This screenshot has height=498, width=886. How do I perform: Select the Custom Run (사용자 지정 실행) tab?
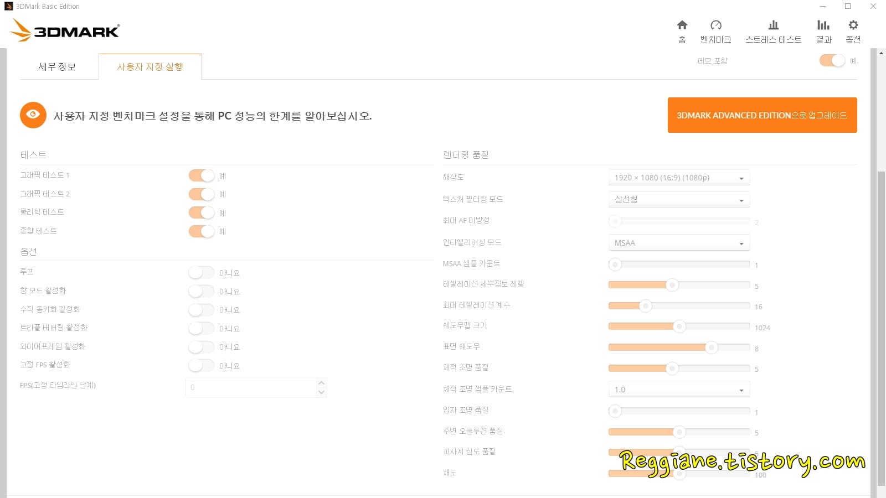[x=150, y=67]
